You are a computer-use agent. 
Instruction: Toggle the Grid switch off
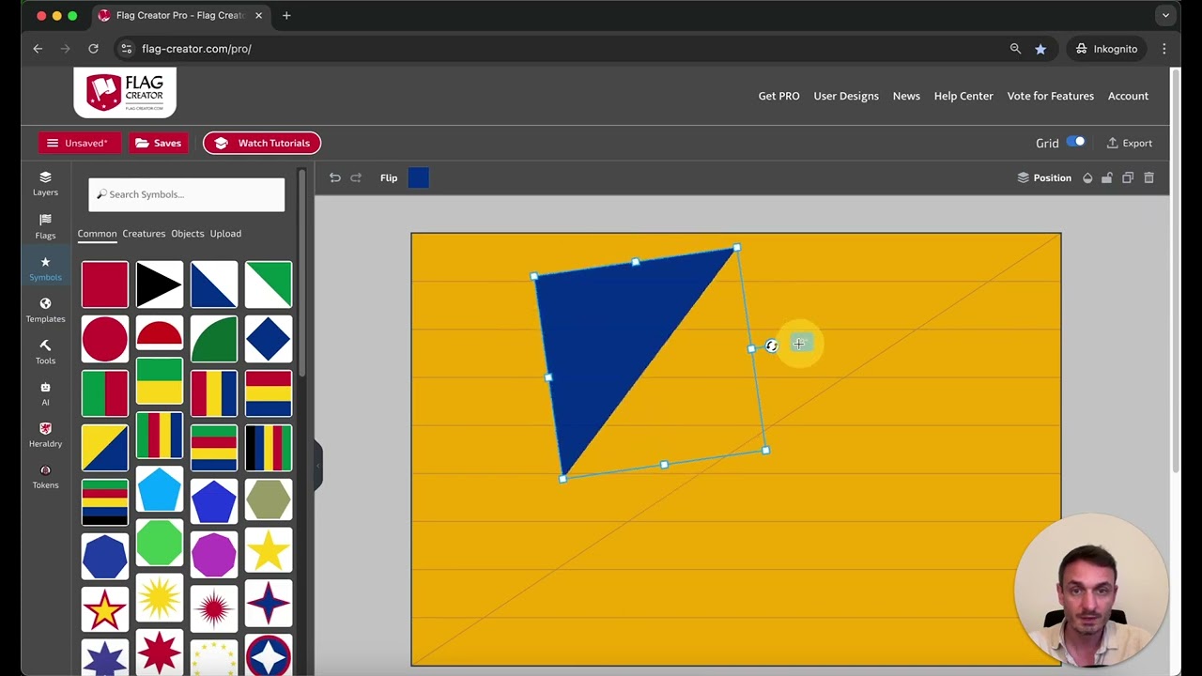tap(1076, 142)
